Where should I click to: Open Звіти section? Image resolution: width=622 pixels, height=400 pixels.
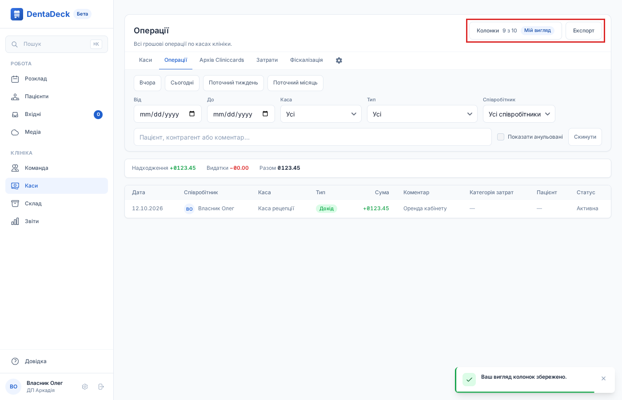point(56,221)
